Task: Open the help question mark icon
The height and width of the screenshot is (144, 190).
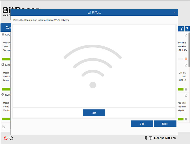Action: (187, 29)
